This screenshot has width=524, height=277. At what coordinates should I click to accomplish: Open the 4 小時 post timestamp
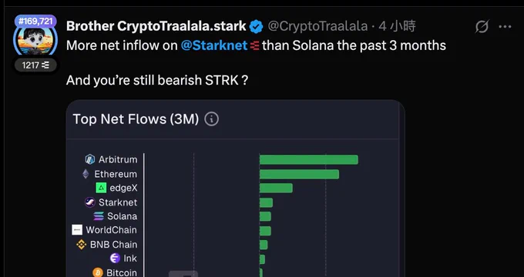(397, 26)
